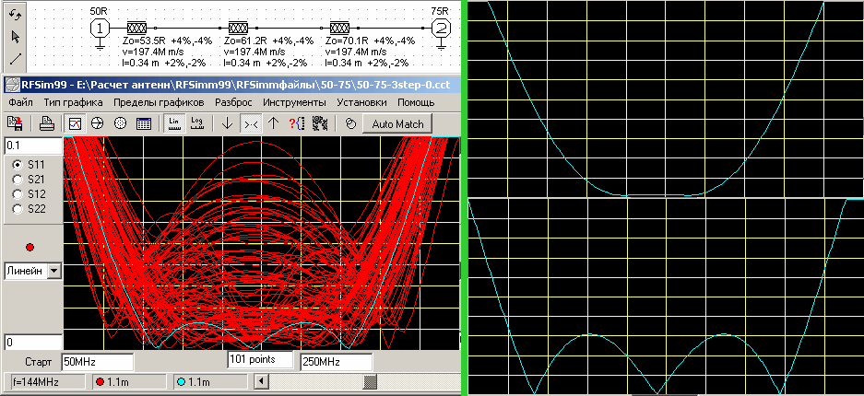Click the Старт frequency field 50MHz
The height and width of the screenshot is (396, 864).
tap(98, 362)
